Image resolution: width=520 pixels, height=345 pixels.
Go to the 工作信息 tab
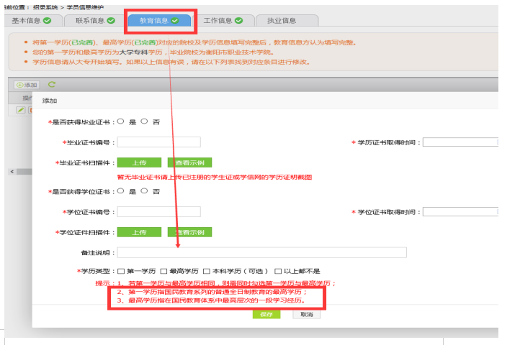click(x=224, y=21)
